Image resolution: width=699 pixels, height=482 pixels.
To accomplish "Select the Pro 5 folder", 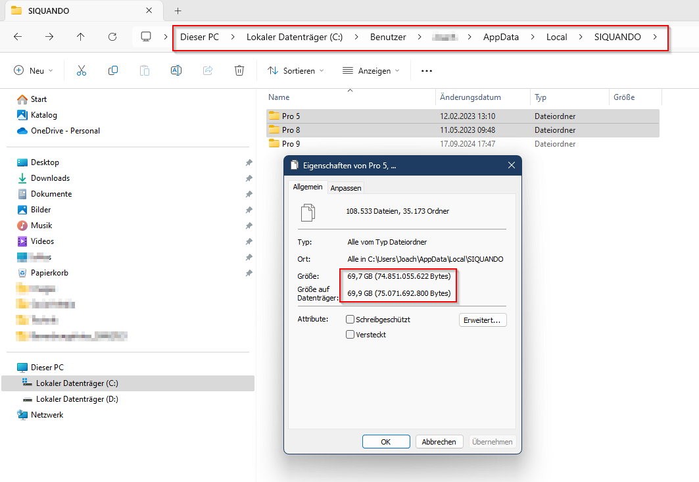I will click(463, 116).
